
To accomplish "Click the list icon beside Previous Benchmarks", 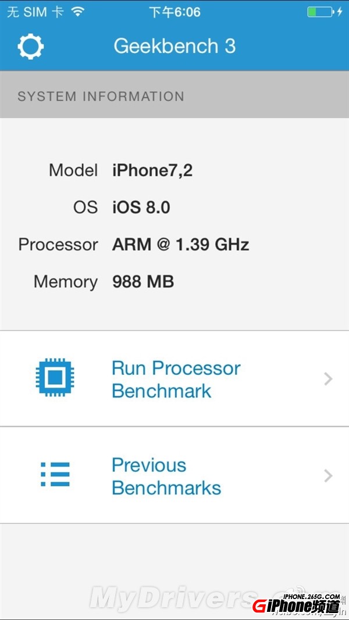I will 55,475.
